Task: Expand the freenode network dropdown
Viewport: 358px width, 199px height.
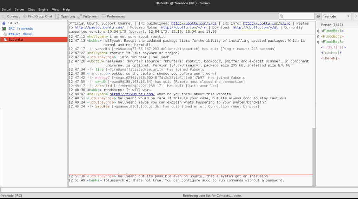Action: point(336,16)
